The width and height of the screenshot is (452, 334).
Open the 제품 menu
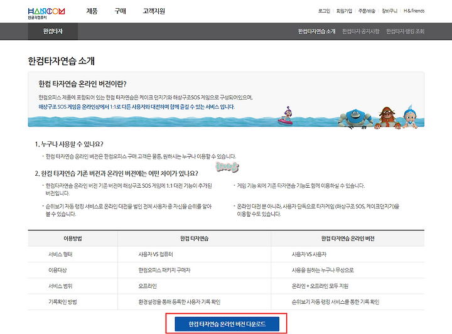[92, 11]
